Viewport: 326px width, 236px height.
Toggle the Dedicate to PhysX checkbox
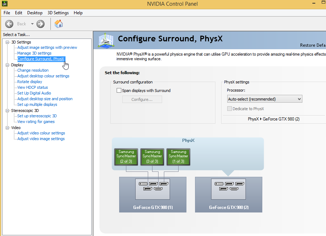pos(229,109)
